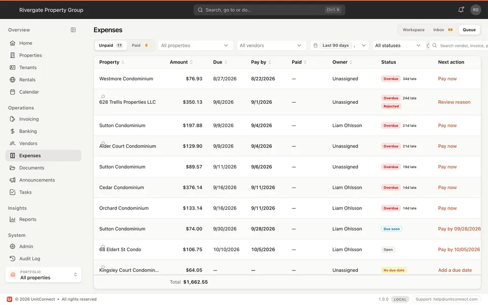Switch to the Unpaid tab
Image resolution: width=488 pixels, height=305 pixels.
110,45
